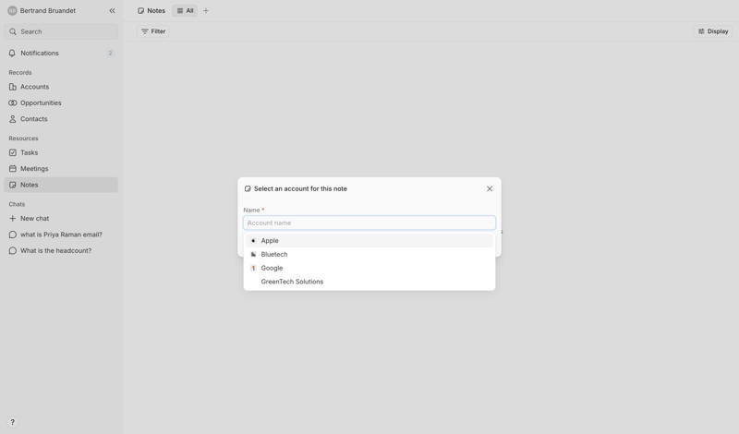Open the Filter button
The height and width of the screenshot is (434, 739).
153,31
